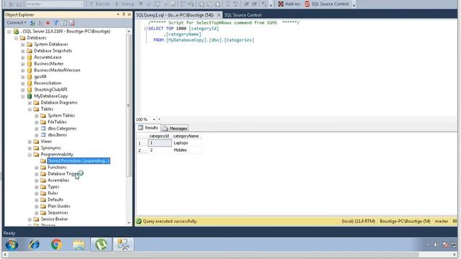Select the Database Triggers folder
461x259 pixels.
tap(66, 173)
